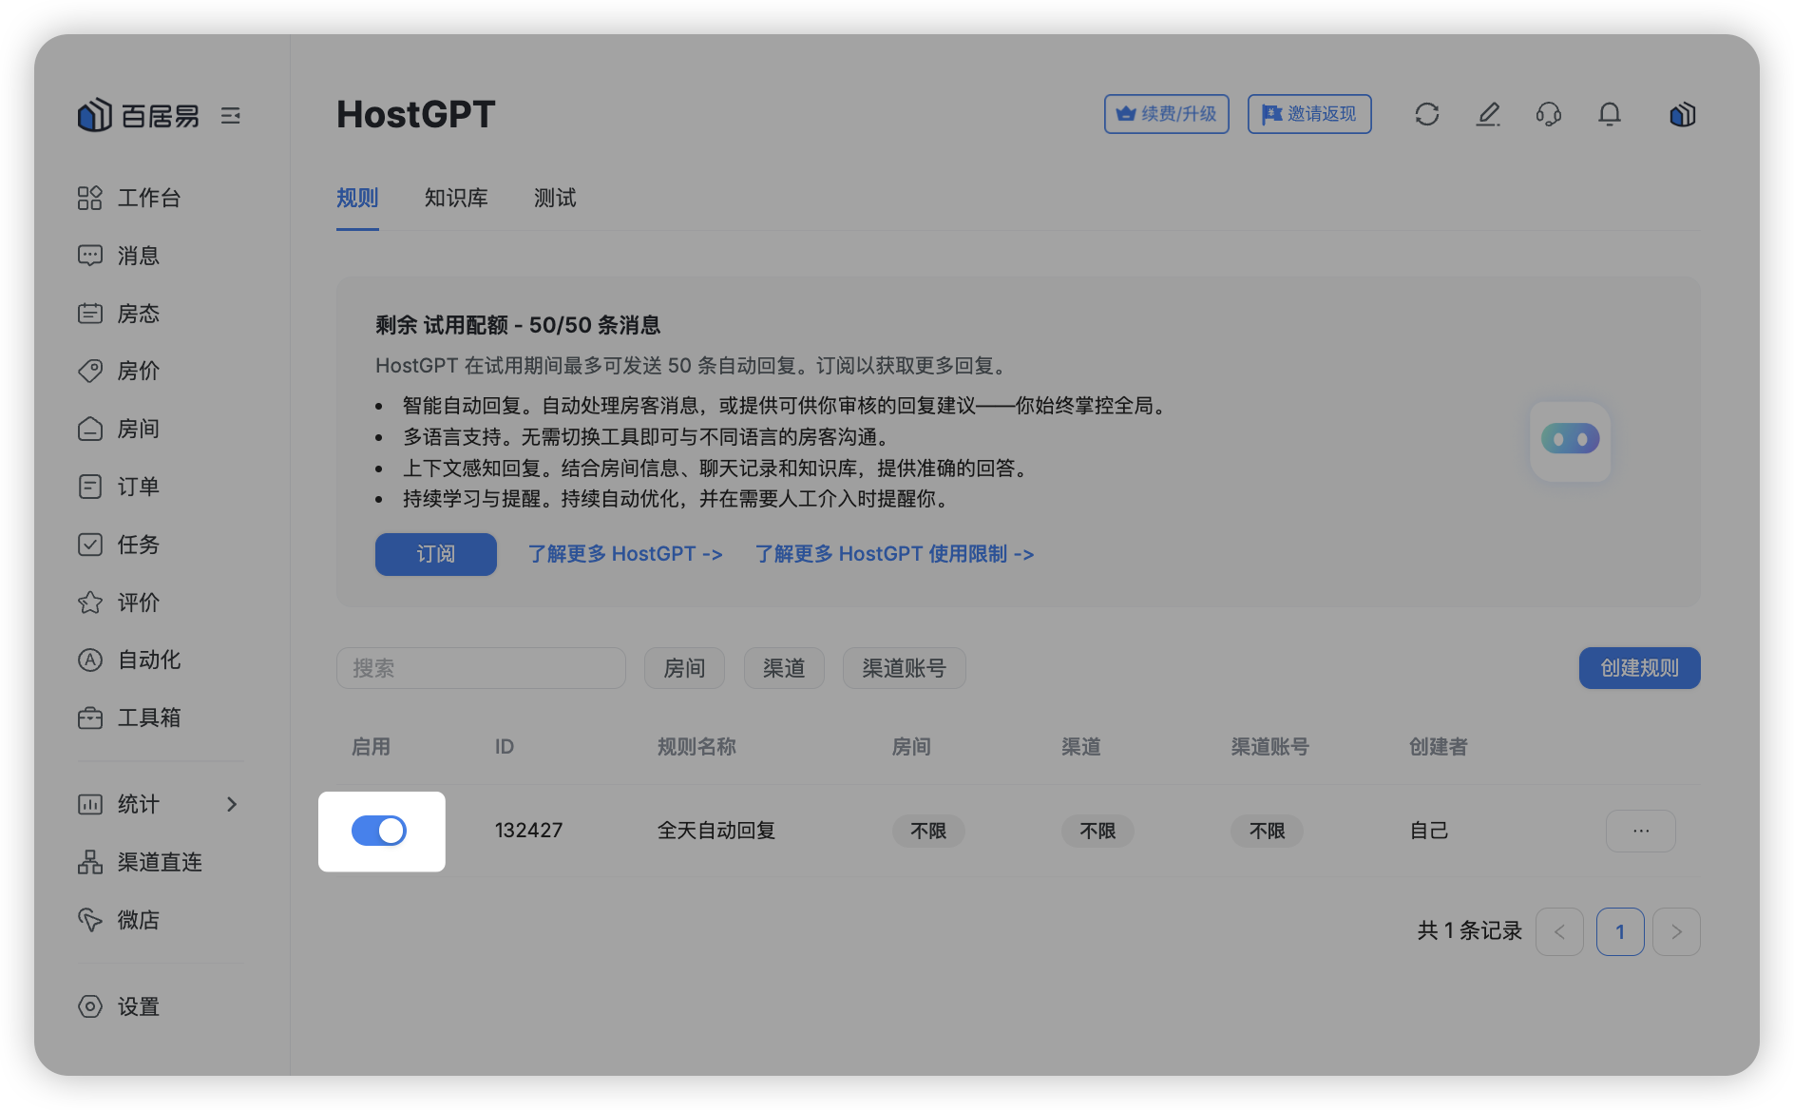1794x1110 pixels.
Task: Click the 搜索 search input field
Action: coord(481,668)
